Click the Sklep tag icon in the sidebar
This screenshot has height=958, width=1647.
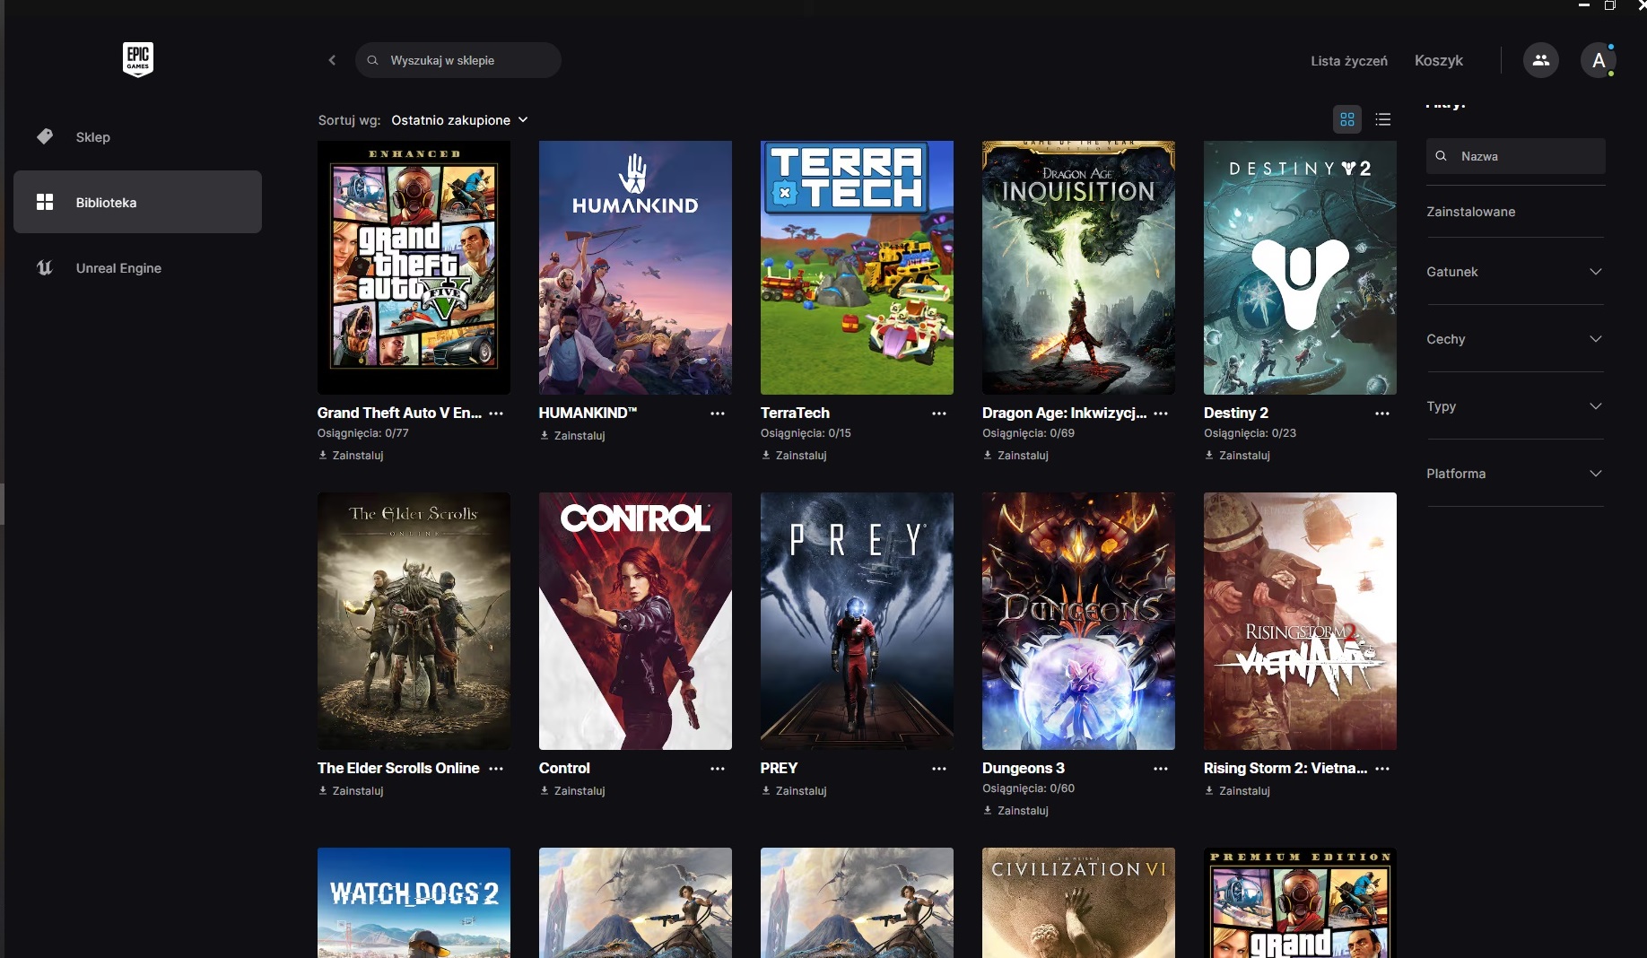click(45, 136)
